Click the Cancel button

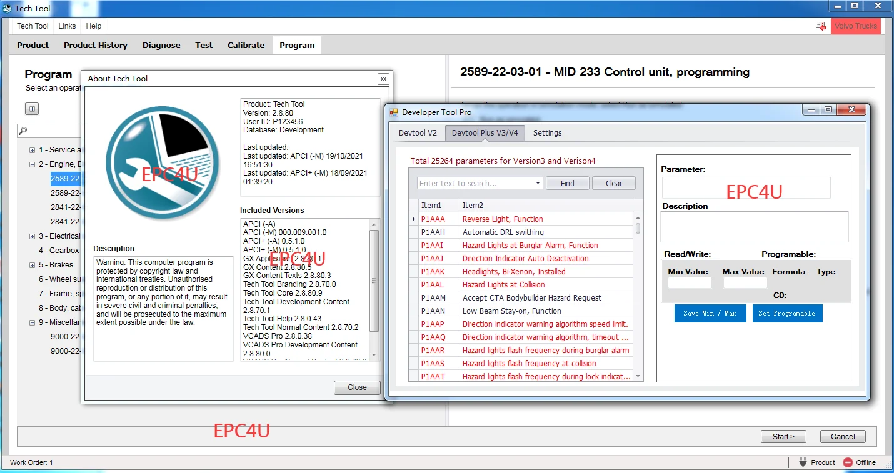[843, 436]
